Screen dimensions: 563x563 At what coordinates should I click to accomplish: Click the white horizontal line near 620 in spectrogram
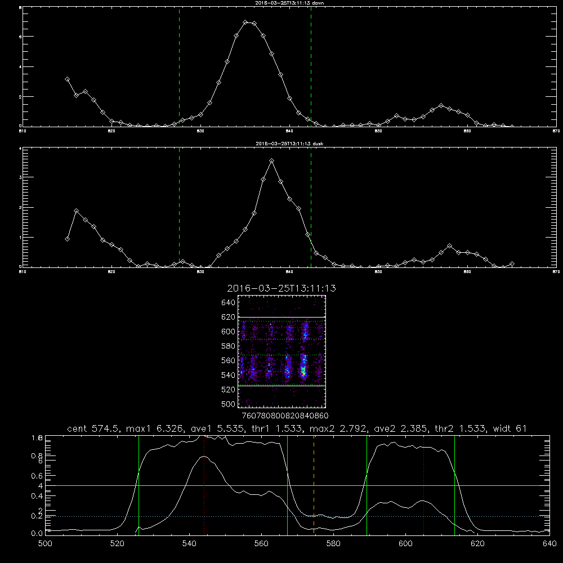(x=281, y=317)
